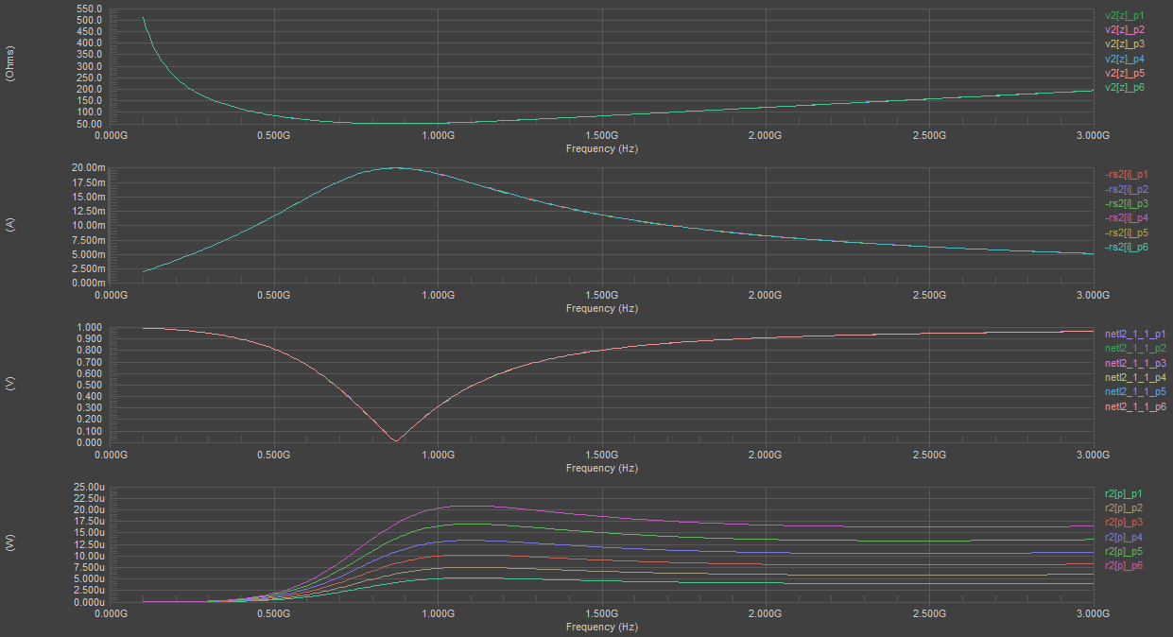Click the netl2_1_1_p1 voltage trace label
The width and height of the screenshot is (1173, 637).
click(x=1133, y=334)
